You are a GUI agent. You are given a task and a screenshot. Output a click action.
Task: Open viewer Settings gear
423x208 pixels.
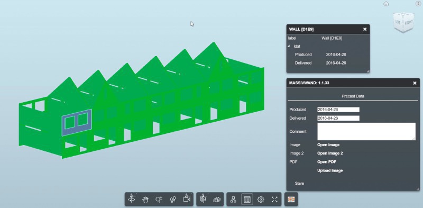pyautogui.click(x=261, y=200)
